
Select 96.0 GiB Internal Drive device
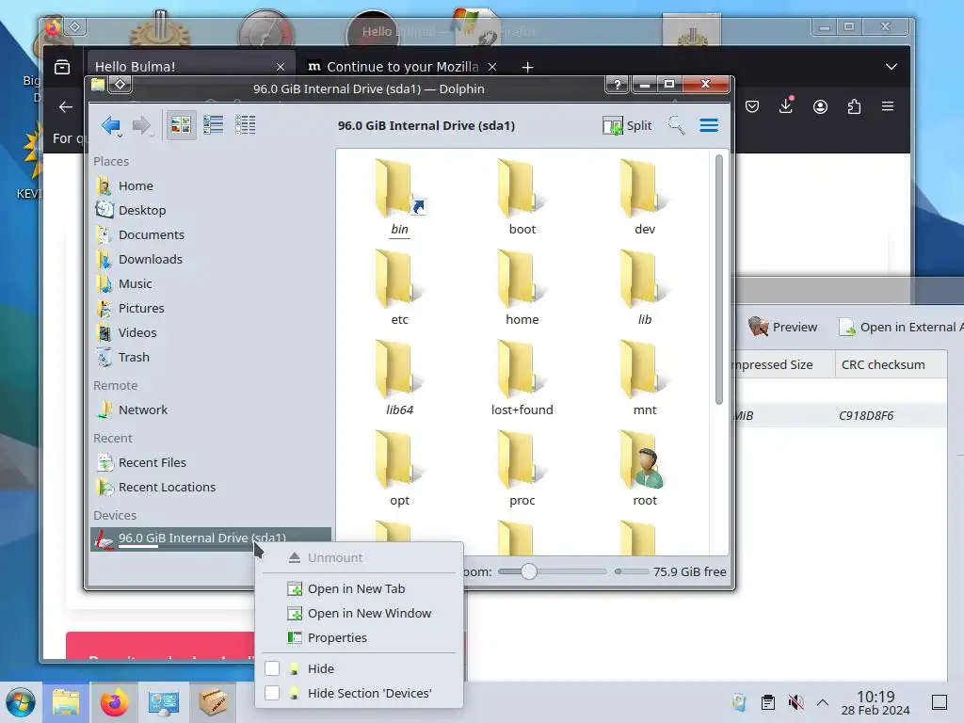211,538
